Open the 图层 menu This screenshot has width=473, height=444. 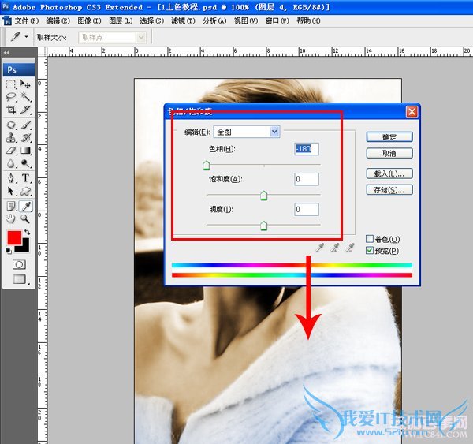121,21
